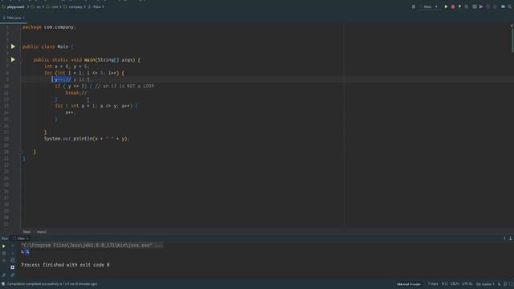
Task: Open the Search Everywhere magnifier icon
Action: [510, 6]
